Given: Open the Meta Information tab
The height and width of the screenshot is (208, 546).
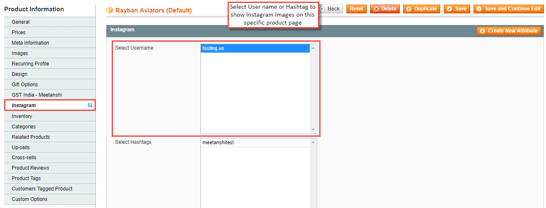Looking at the screenshot, I should click(50, 43).
